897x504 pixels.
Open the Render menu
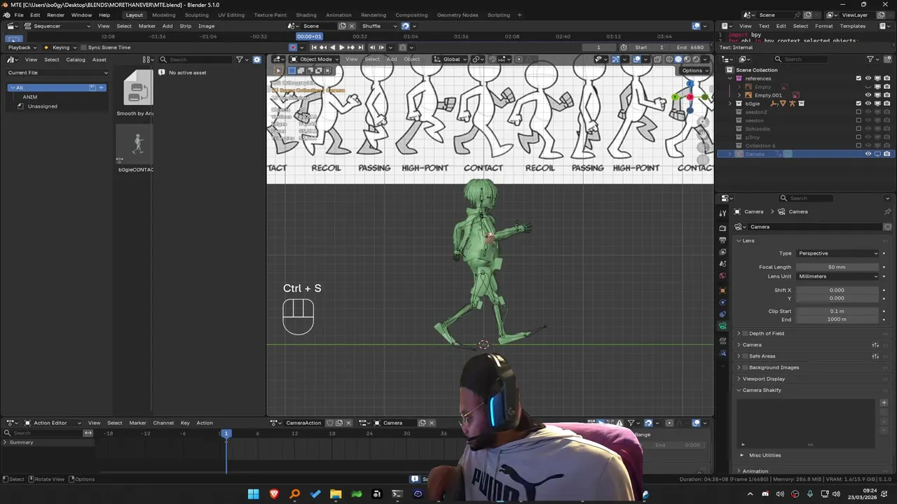point(55,15)
